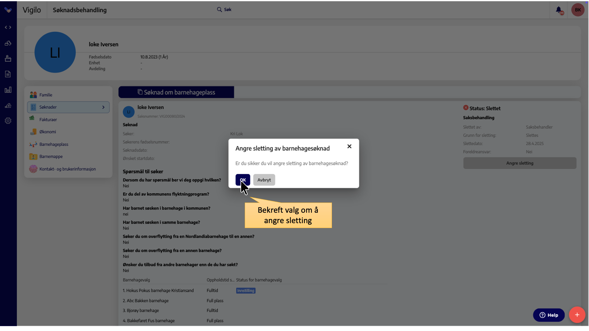Close the Angre sletting dialog with X
The image size is (589, 331).
[349, 146]
